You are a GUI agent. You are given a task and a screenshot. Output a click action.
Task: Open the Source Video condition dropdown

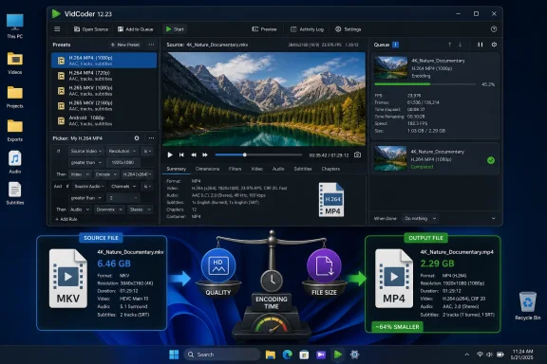tap(85, 151)
